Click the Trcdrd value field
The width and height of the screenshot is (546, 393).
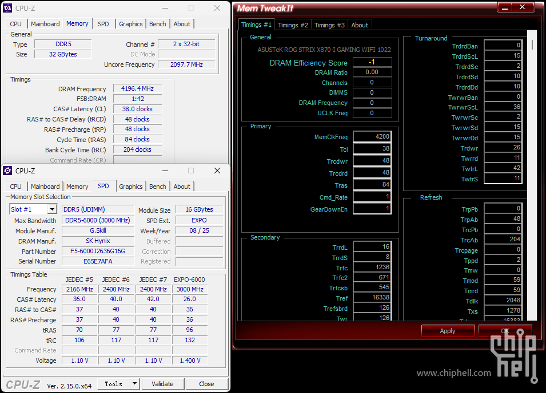click(372, 173)
